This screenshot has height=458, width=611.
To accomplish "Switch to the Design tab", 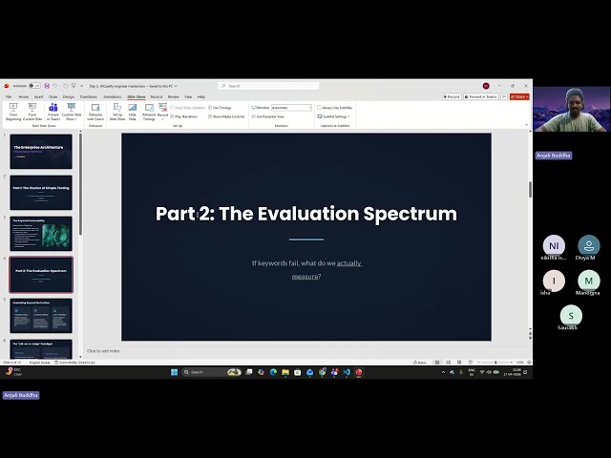I will point(69,96).
